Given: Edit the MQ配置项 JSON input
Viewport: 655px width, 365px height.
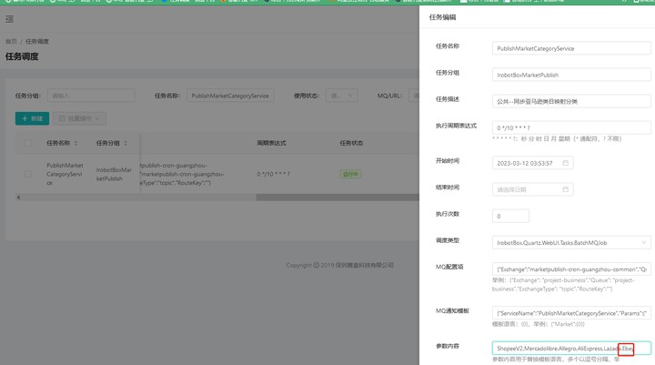Looking at the screenshot, I should (x=571, y=269).
